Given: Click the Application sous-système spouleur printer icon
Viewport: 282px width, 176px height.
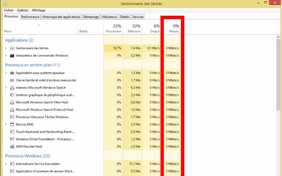Looking at the screenshot, I should pos(12,73).
